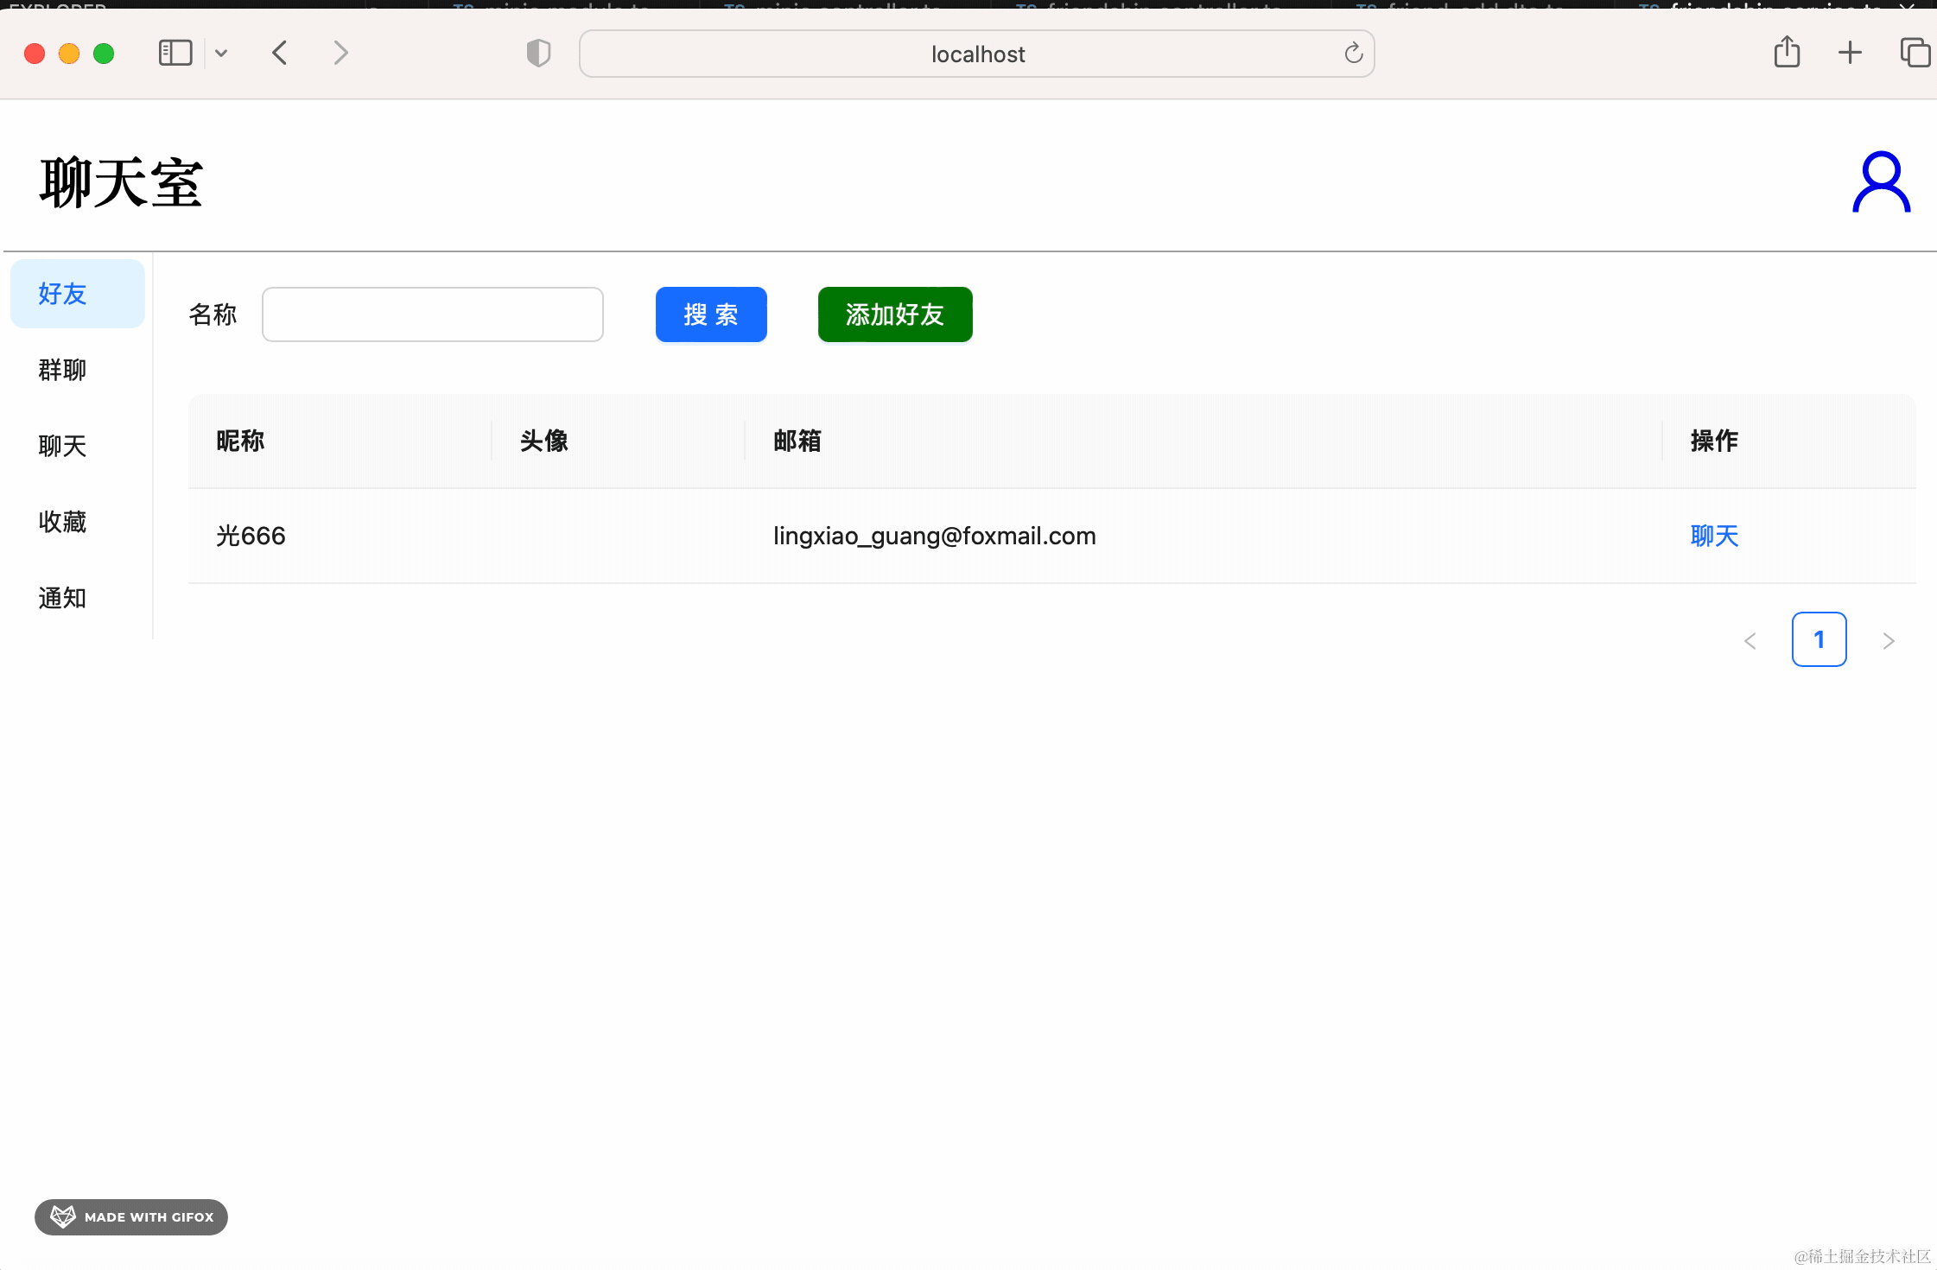Open the user profile icon
This screenshot has width=1937, height=1270.
[x=1880, y=182]
